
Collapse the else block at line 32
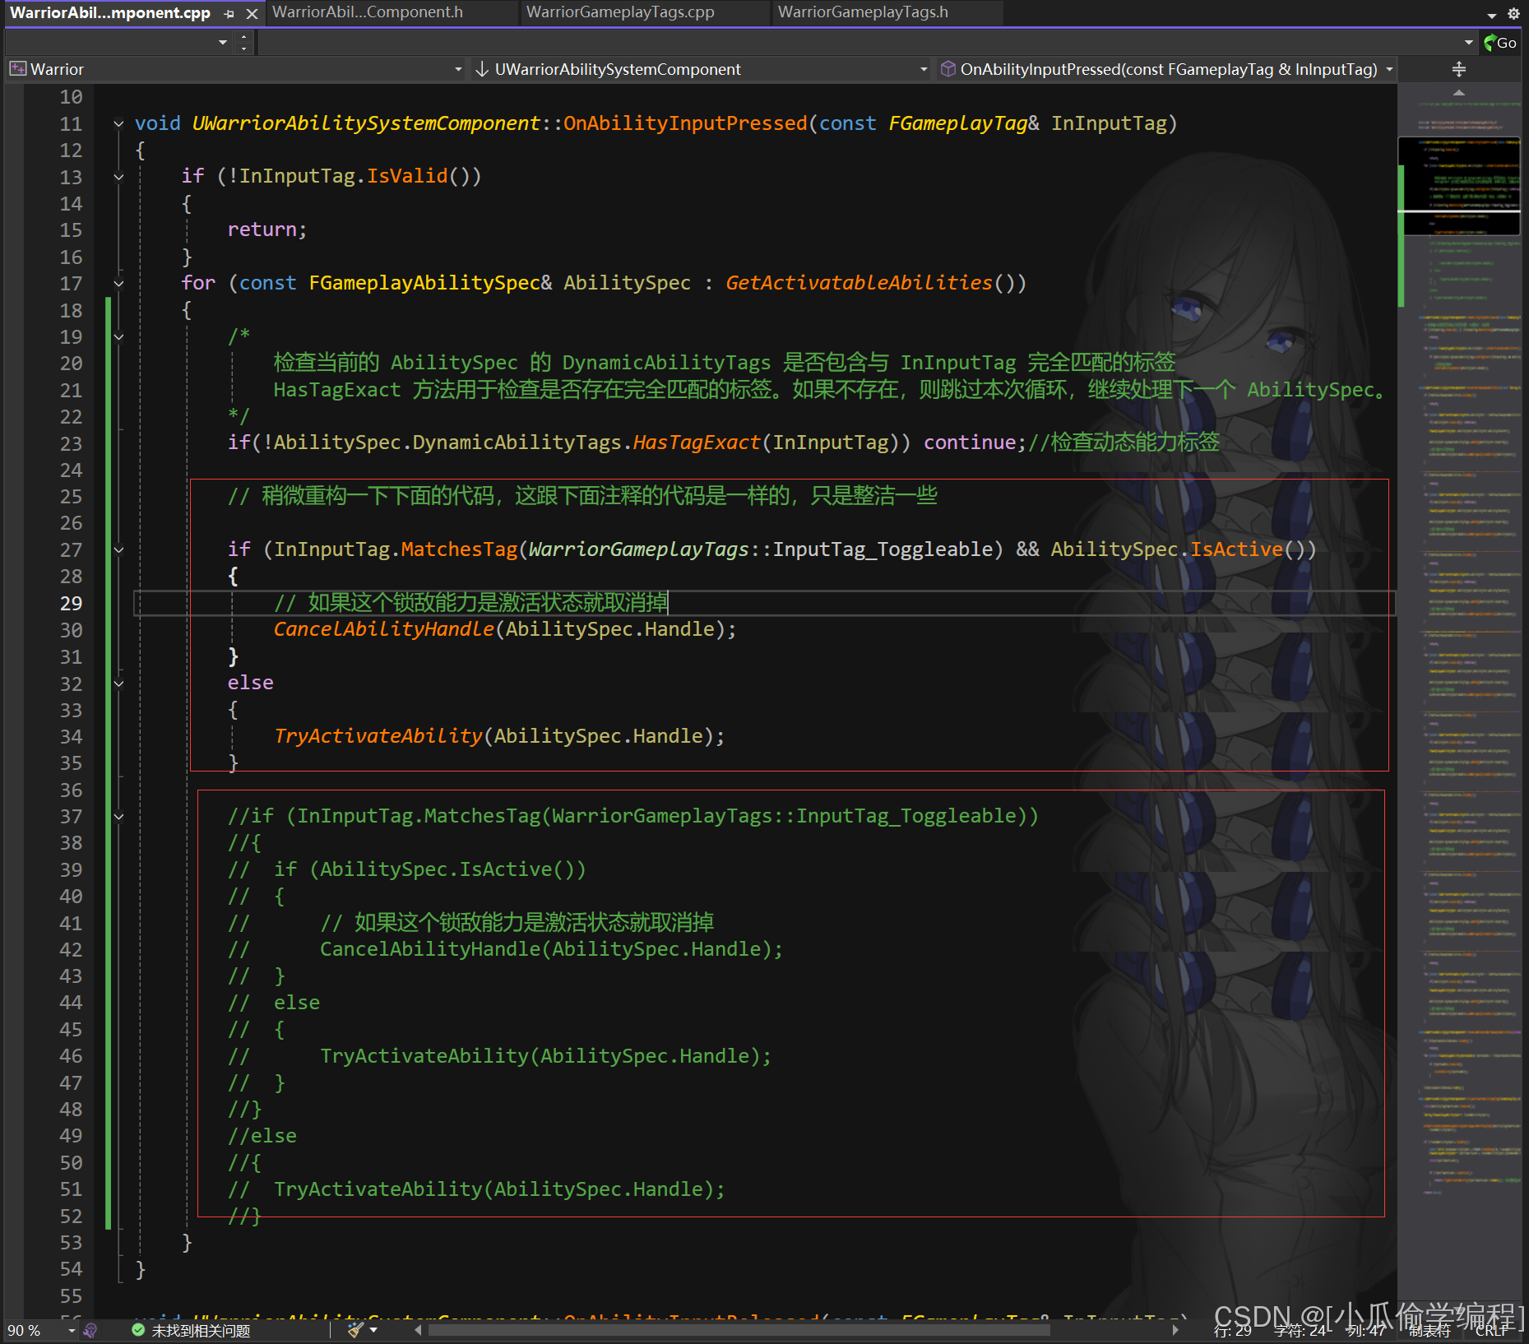tap(118, 684)
